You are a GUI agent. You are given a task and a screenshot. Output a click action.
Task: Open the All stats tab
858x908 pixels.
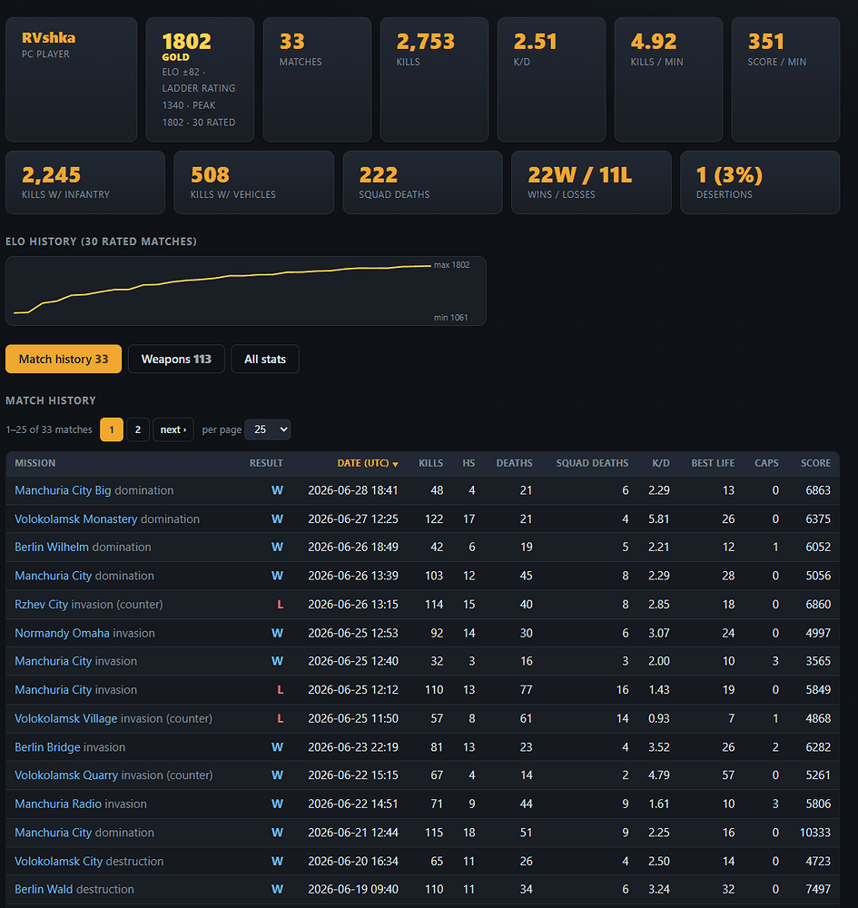(x=265, y=359)
